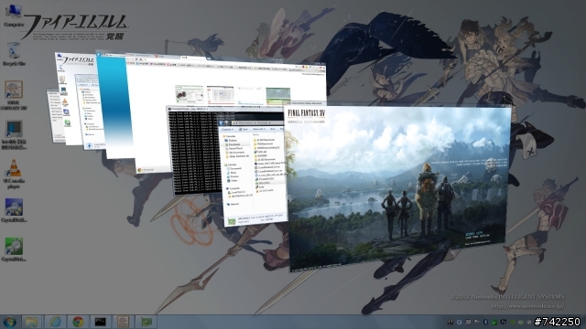Open VLC media player desktop shortcut
The width and height of the screenshot is (586, 329).
[14, 174]
